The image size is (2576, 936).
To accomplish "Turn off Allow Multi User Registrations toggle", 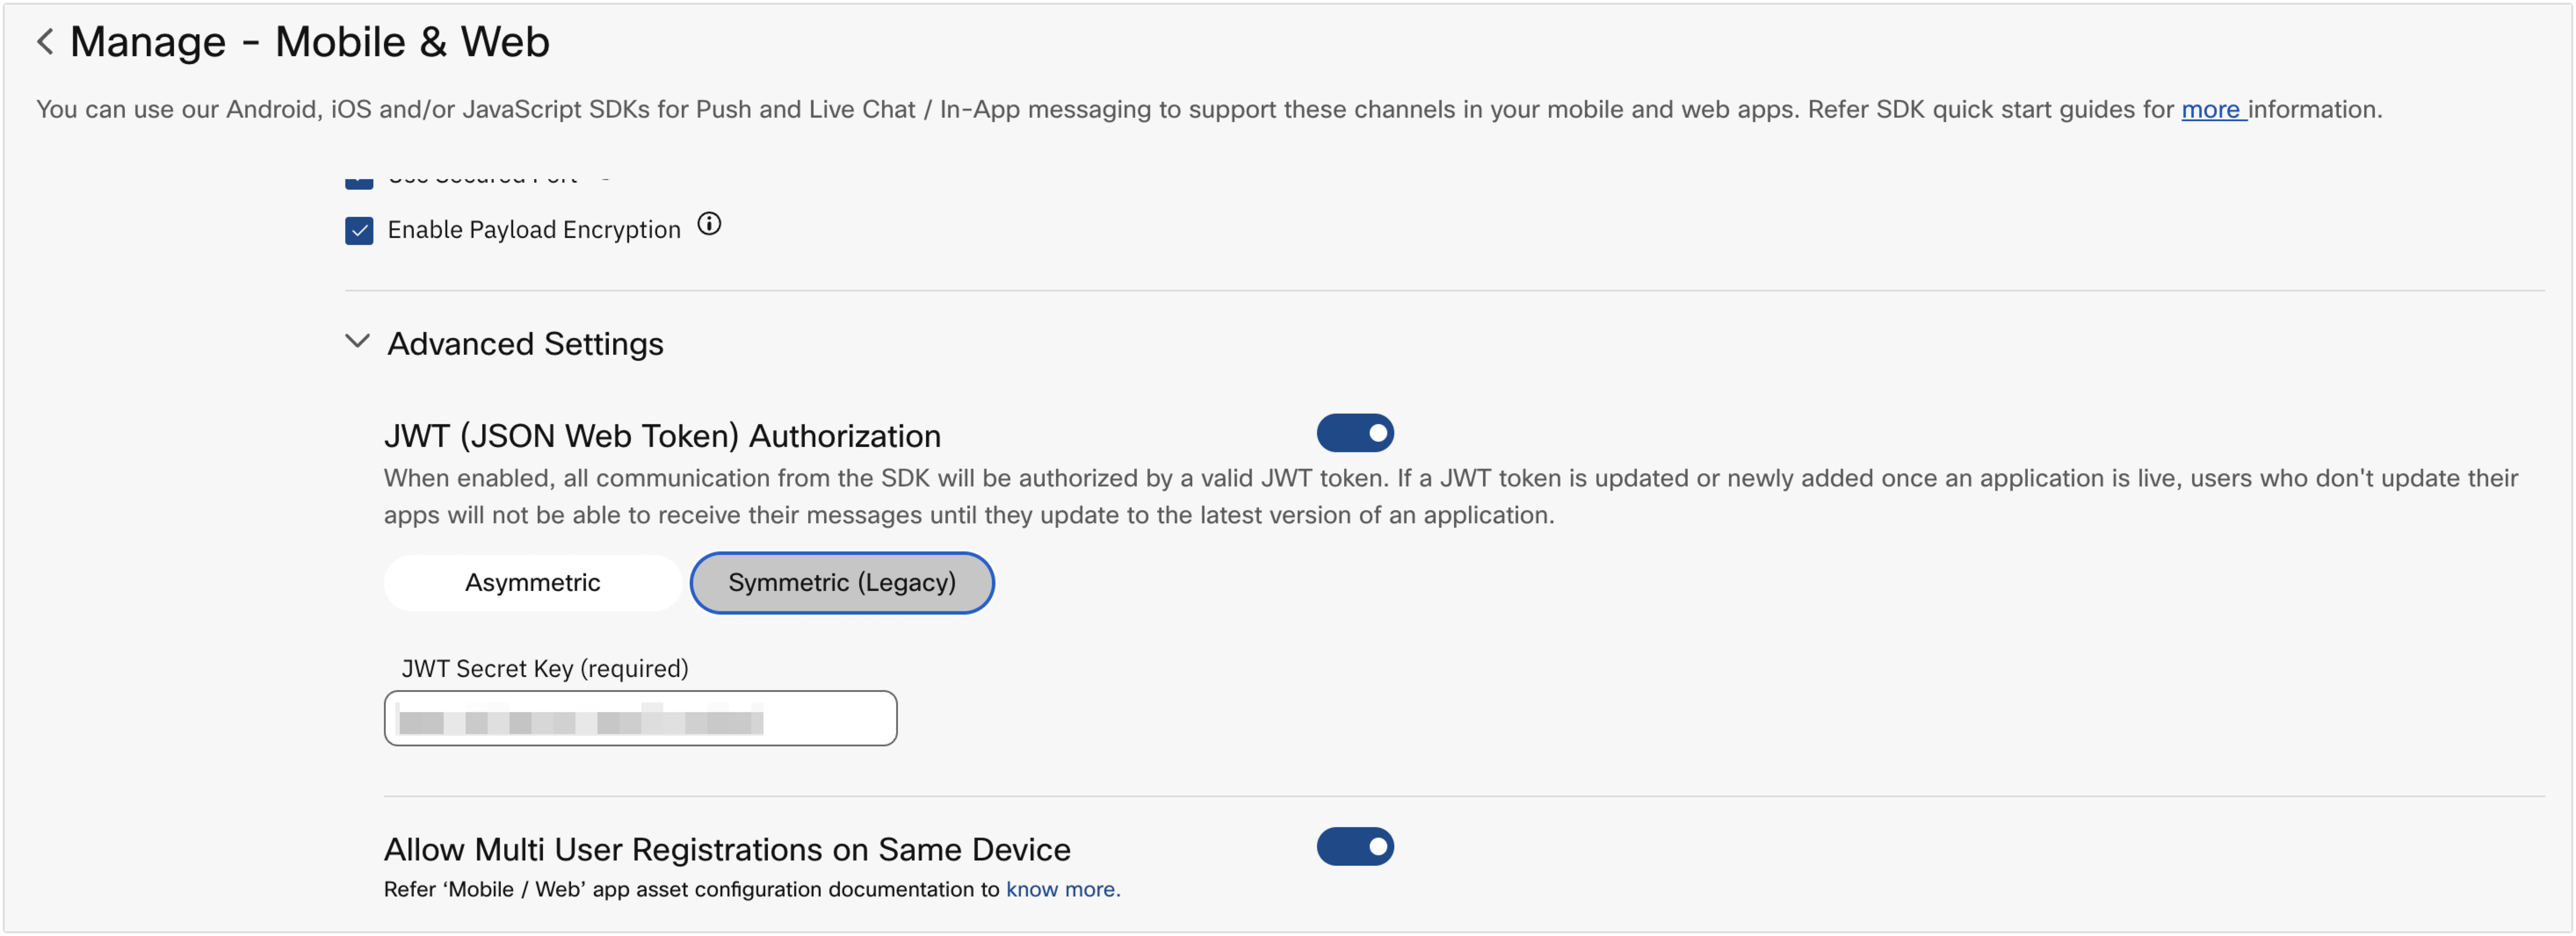I will [x=1355, y=846].
